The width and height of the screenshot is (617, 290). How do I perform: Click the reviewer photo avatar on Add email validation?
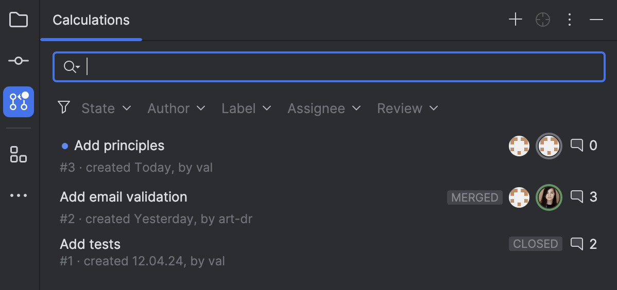(x=549, y=197)
